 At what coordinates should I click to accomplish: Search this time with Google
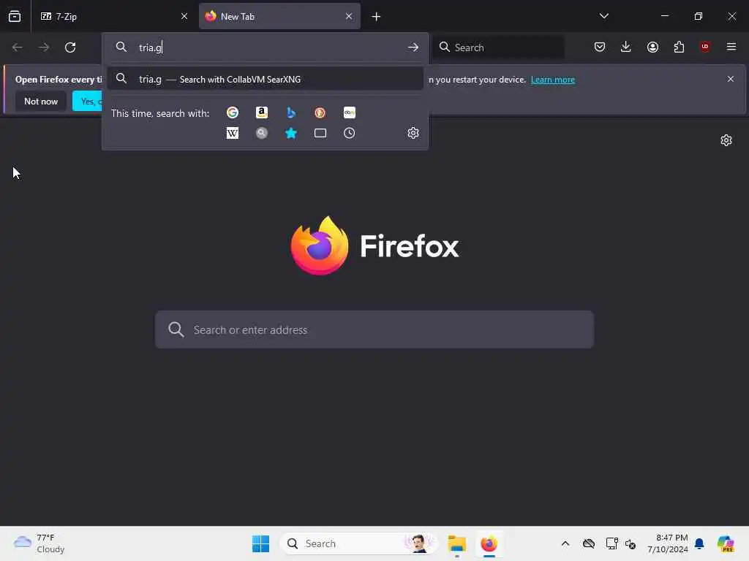point(233,112)
